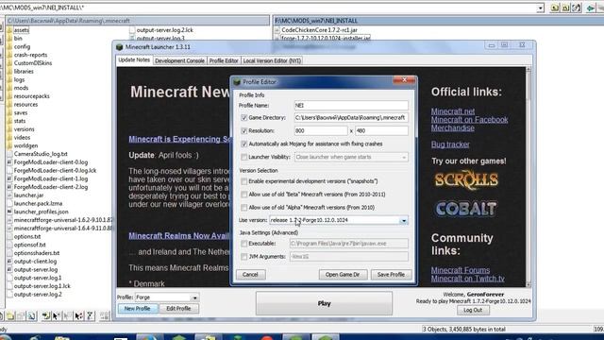Open the Minecraft Forums link

click(461, 270)
